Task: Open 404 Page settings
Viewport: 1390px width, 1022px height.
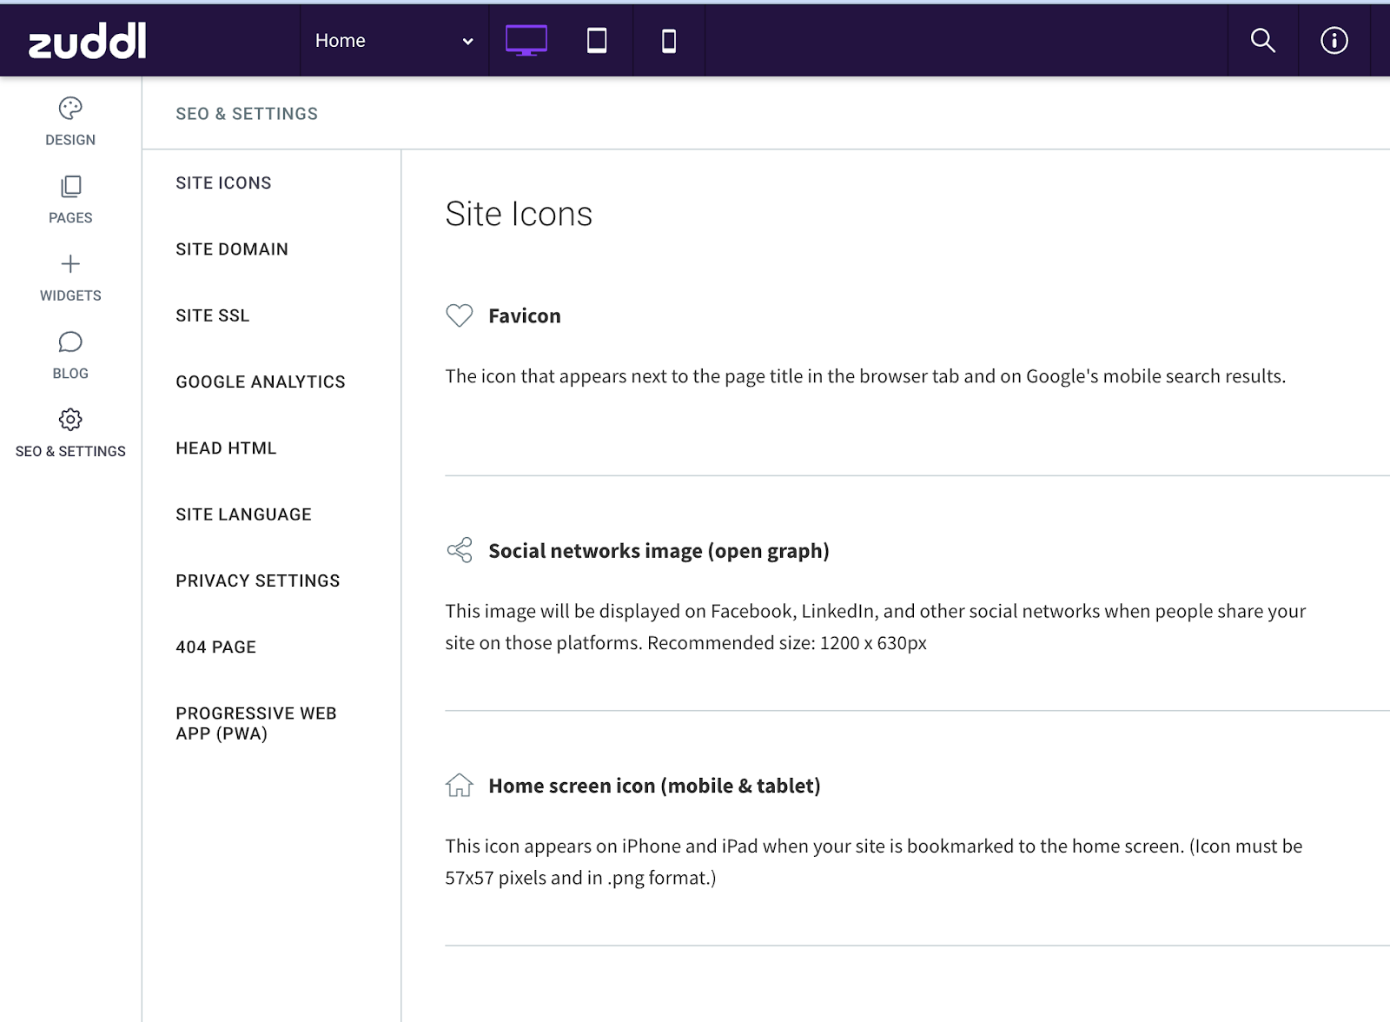Action: pos(216,647)
